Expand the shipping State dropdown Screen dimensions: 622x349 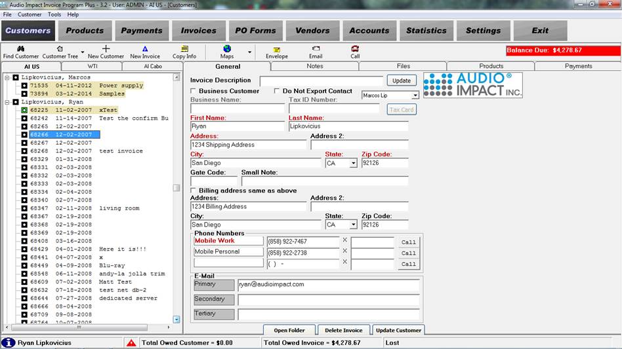(353, 163)
